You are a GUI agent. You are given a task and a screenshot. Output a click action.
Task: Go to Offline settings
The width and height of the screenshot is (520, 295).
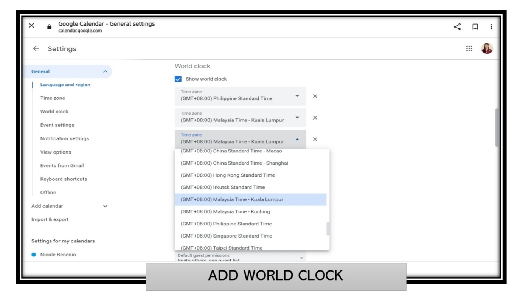[x=48, y=193]
